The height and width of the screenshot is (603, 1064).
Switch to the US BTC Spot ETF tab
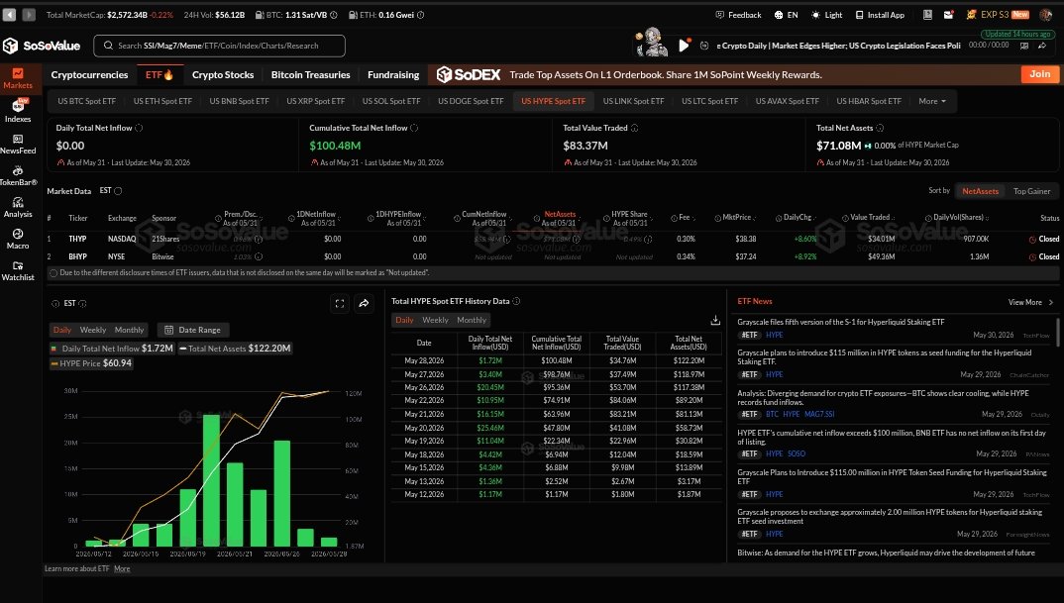(87, 101)
